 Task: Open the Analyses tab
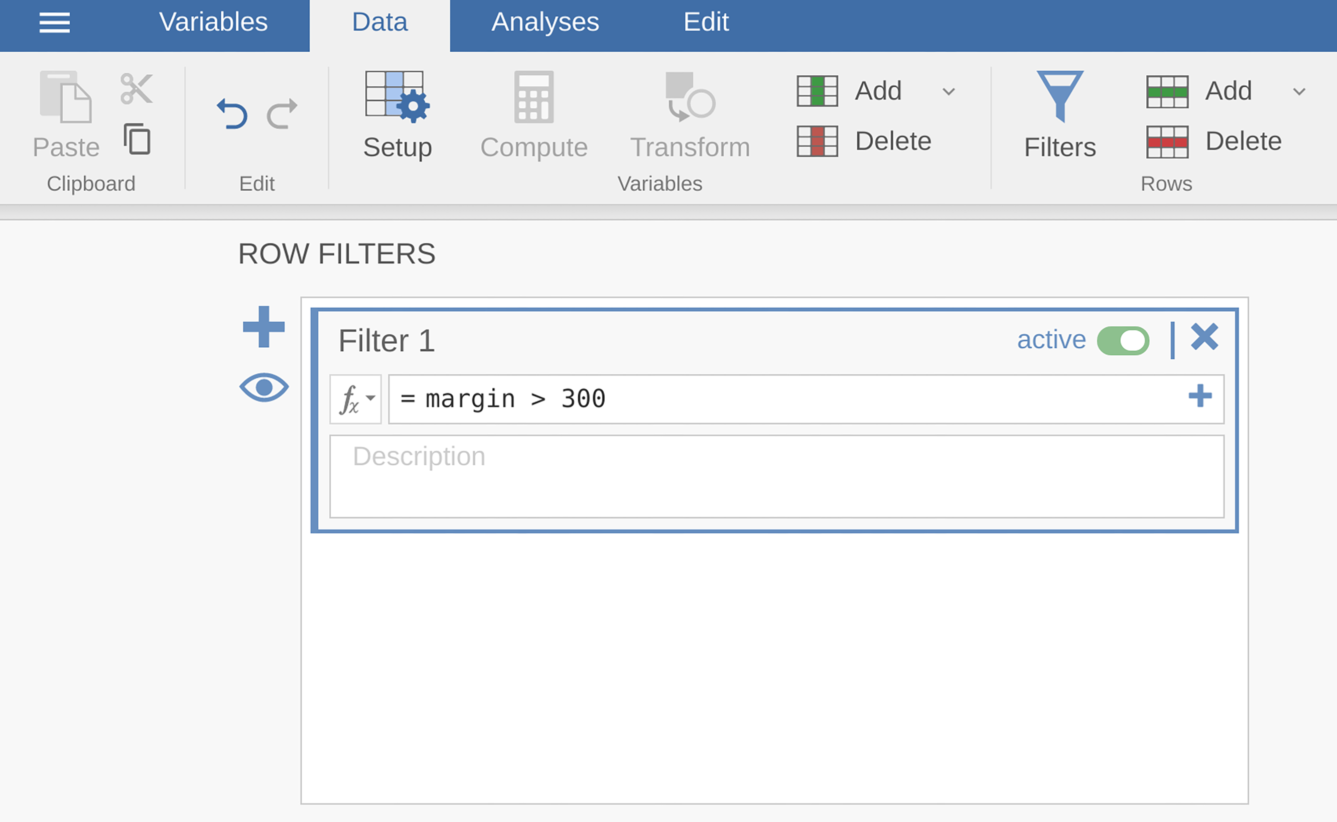(x=545, y=22)
